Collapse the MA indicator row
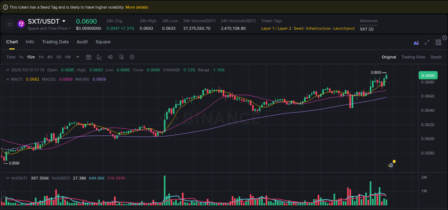 (8, 79)
